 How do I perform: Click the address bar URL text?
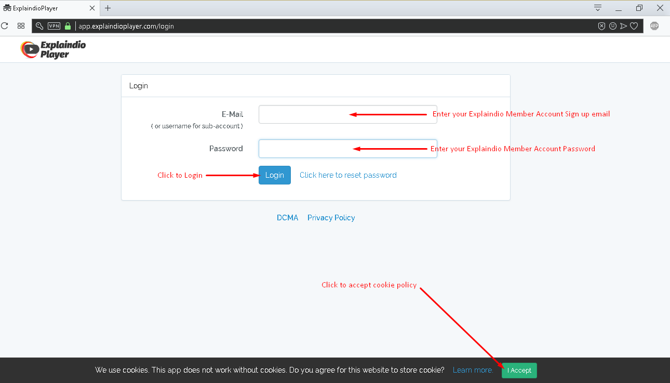click(x=126, y=26)
